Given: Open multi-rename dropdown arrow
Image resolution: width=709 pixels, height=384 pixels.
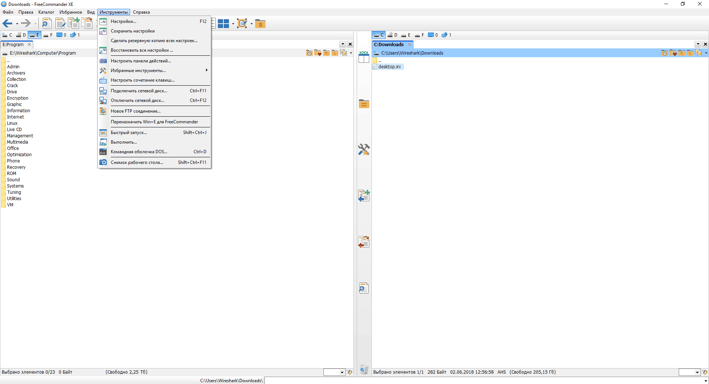Looking at the screenshot, I should click(251, 24).
